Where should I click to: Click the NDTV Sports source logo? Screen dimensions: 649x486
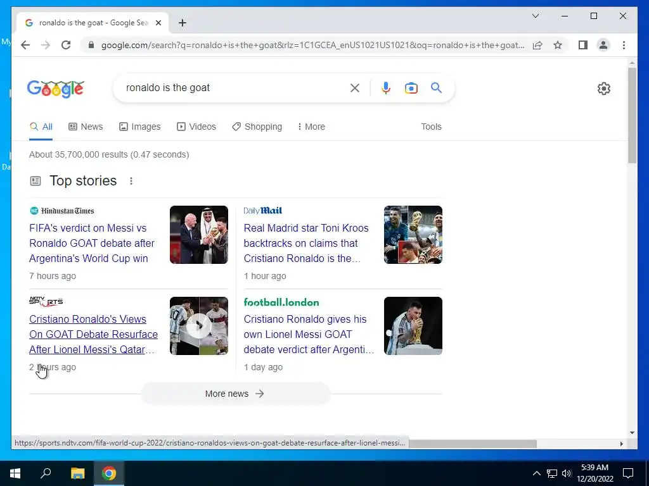tap(46, 302)
